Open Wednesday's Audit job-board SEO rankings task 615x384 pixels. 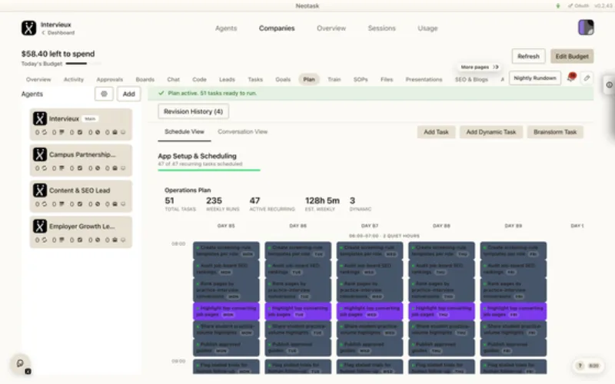coord(370,269)
